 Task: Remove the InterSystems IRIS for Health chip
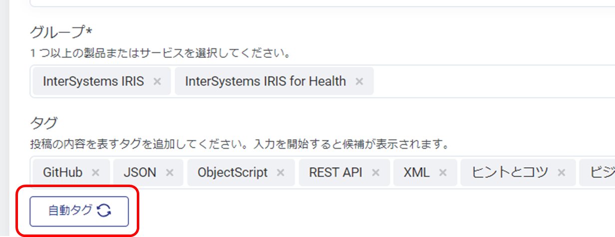(x=359, y=81)
